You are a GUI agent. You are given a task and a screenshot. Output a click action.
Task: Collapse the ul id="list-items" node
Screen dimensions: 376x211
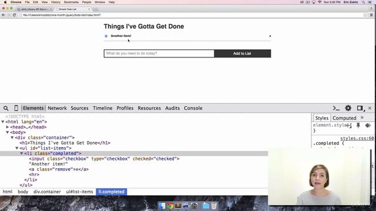tap(17, 148)
